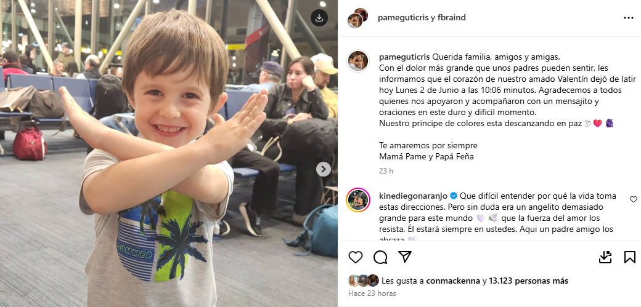This screenshot has width=641, height=307.
Task: Open three-dot more options menu
Action: pos(628,18)
